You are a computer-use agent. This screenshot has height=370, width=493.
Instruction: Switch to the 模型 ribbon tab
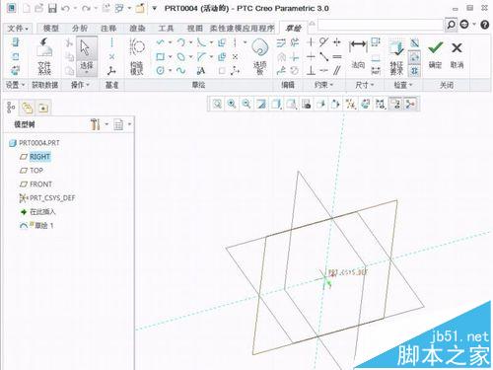[51, 29]
